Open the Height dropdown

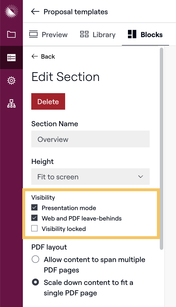click(x=90, y=177)
